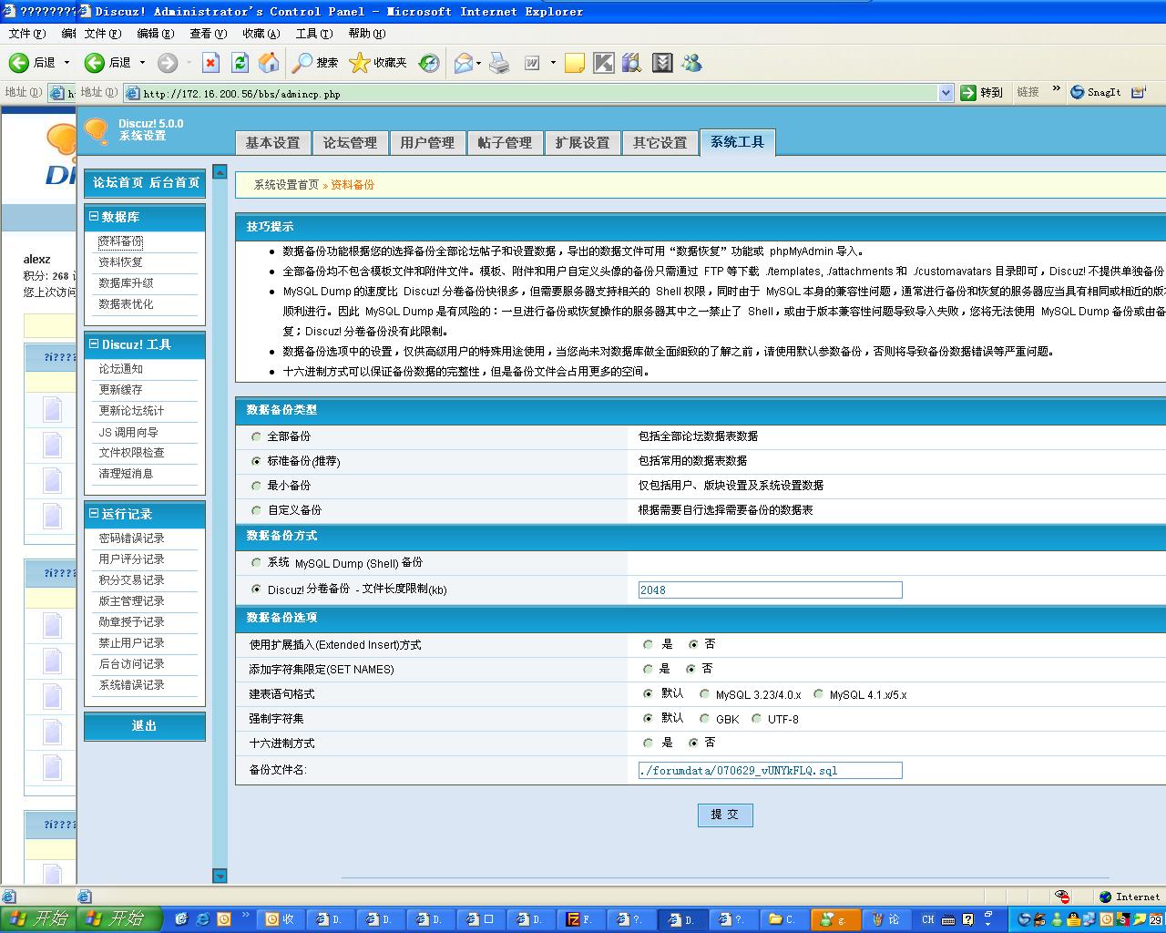The image size is (1166, 933).
Task: Click the Refresh page icon
Action: 240,63
